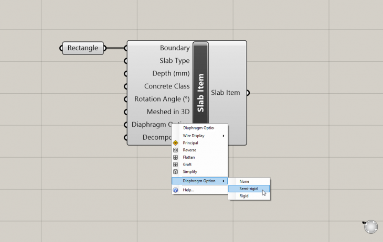The height and width of the screenshot is (242, 383).
Task: Expand the Wire Display submenu arrow
Action: (x=224, y=136)
